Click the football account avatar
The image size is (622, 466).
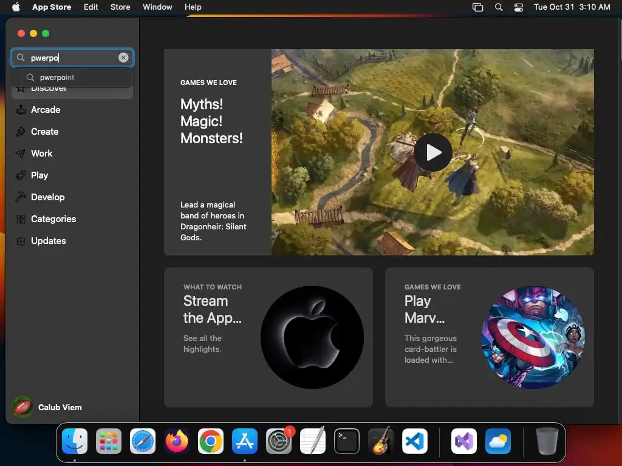(x=22, y=407)
